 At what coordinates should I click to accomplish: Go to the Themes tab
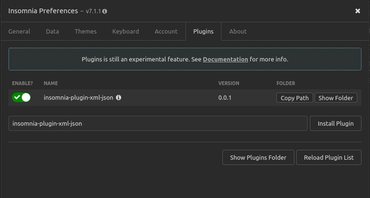[x=86, y=31]
